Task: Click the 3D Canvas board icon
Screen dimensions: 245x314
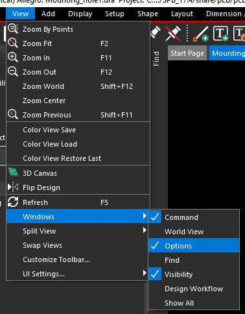Action: (13, 173)
